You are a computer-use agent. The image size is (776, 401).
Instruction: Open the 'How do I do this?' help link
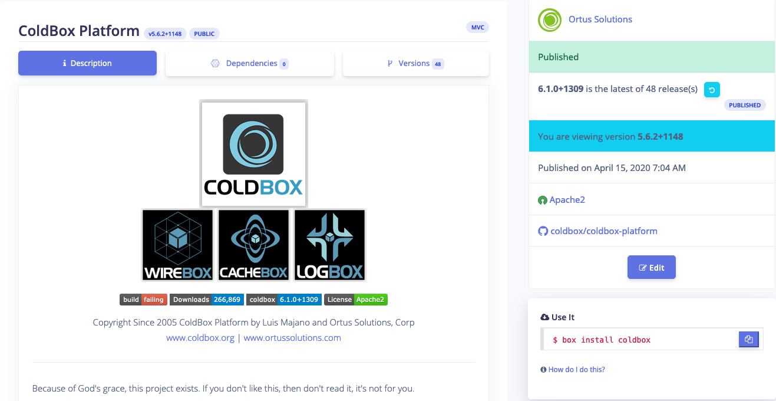click(576, 370)
